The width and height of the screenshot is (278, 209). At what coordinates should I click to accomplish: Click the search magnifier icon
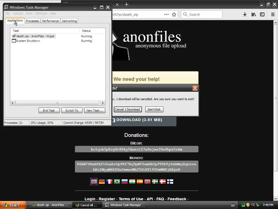pos(185,14)
